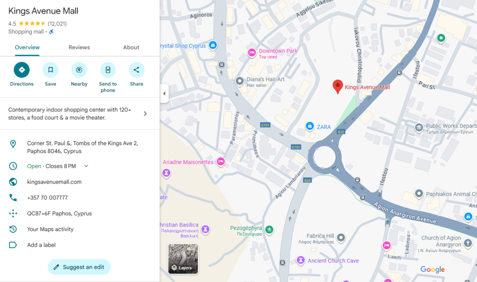Collapse the side panel arrow

pos(164,94)
